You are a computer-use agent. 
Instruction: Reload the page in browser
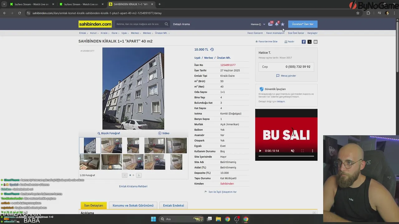click(19, 13)
